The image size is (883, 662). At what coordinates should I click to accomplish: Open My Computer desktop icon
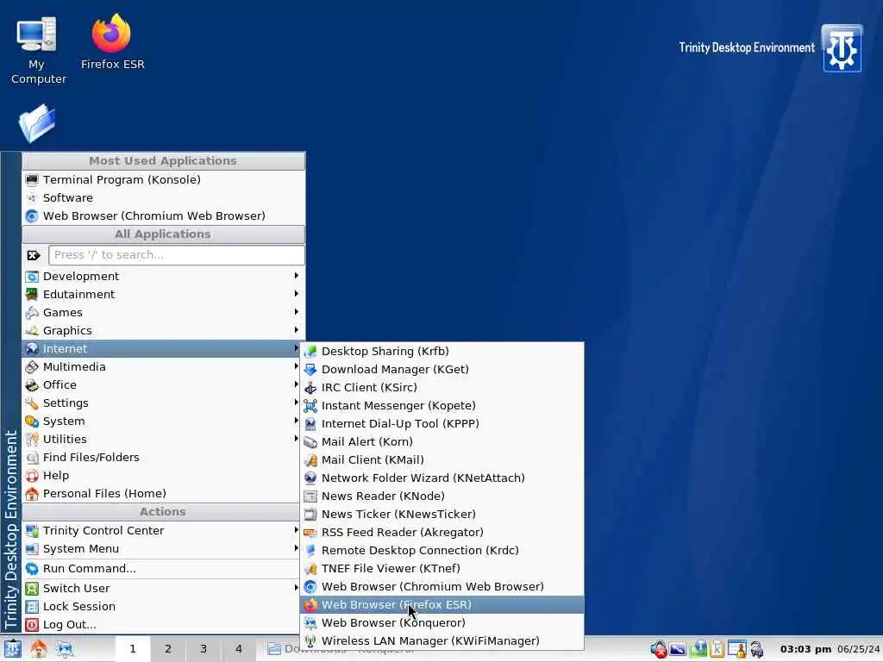tap(37, 51)
